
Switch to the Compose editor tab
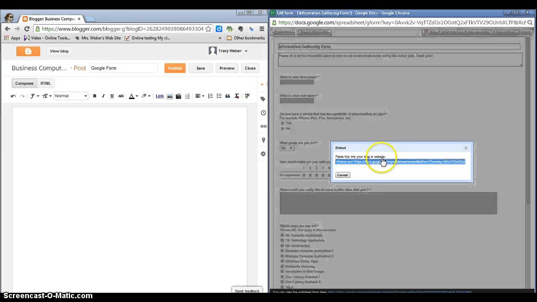tap(24, 83)
